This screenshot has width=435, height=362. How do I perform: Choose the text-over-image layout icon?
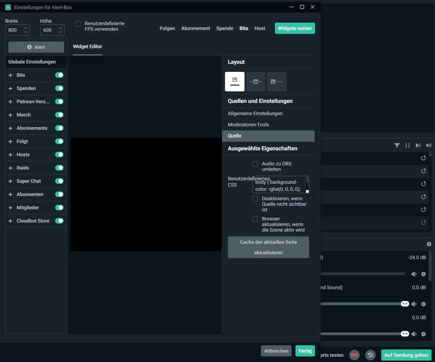coord(255,82)
